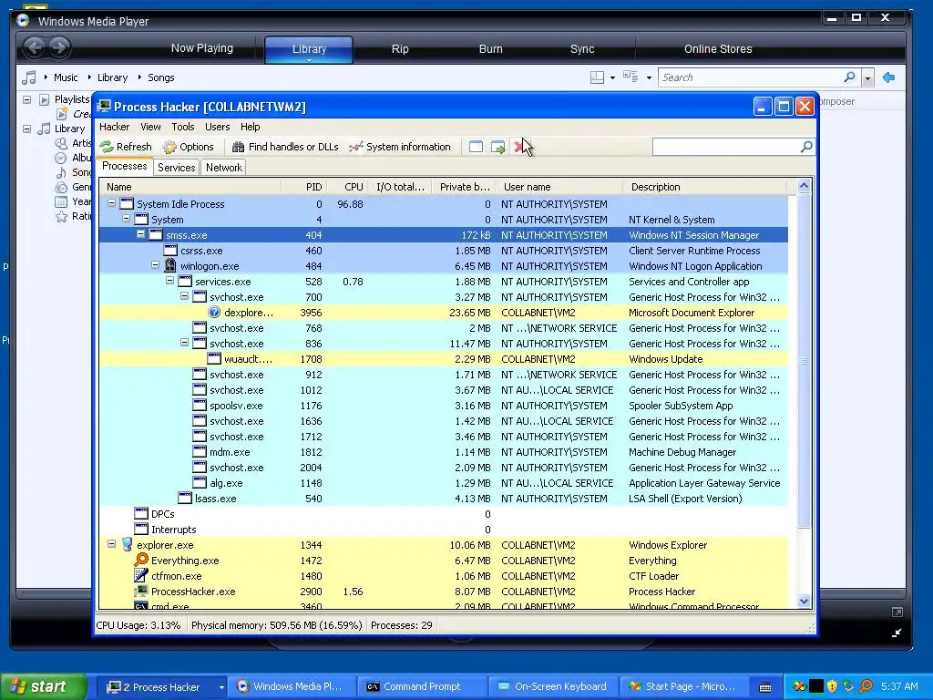Click the Windows start button
Image resolution: width=933 pixels, height=700 pixels.
[42, 686]
